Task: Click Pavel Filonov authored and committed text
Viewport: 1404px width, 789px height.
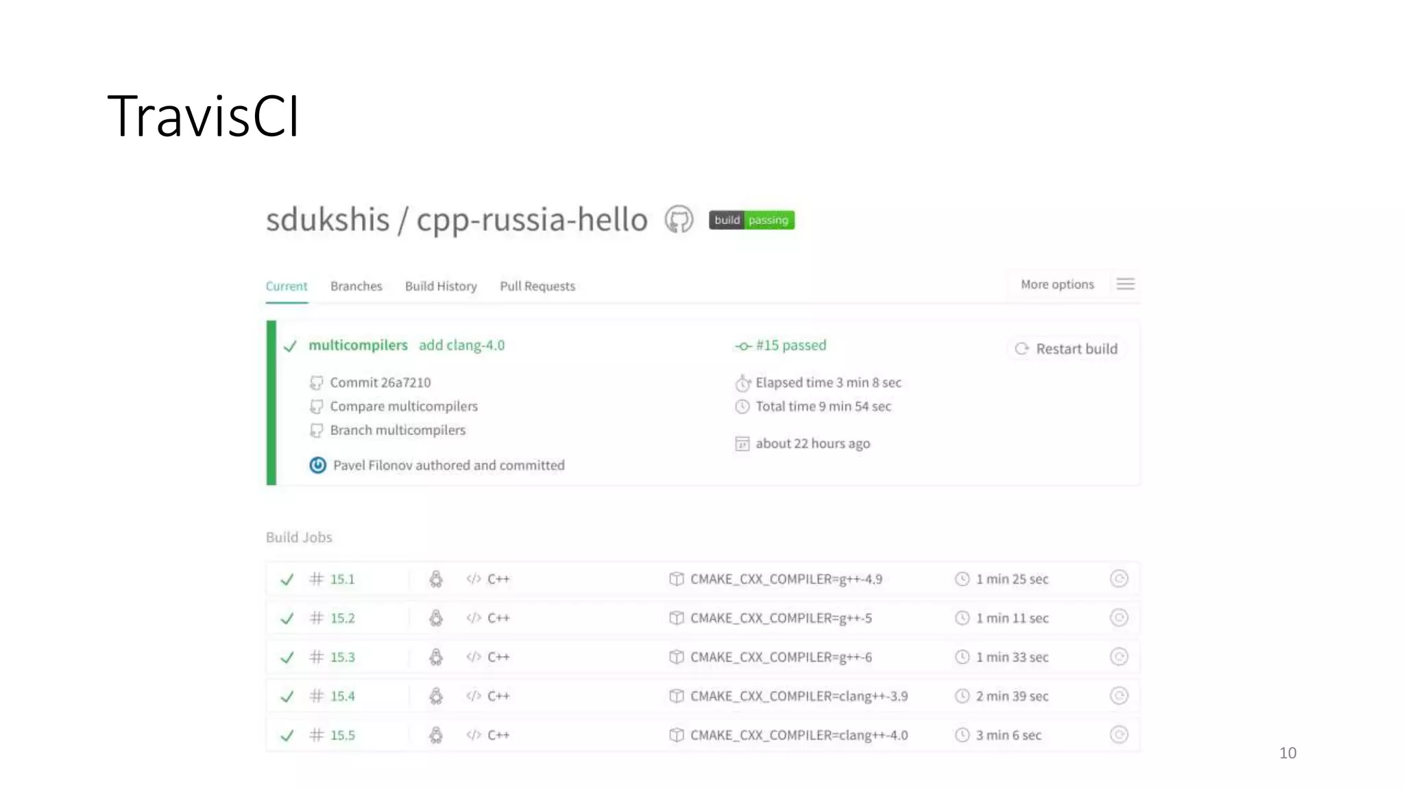Action: click(x=449, y=466)
